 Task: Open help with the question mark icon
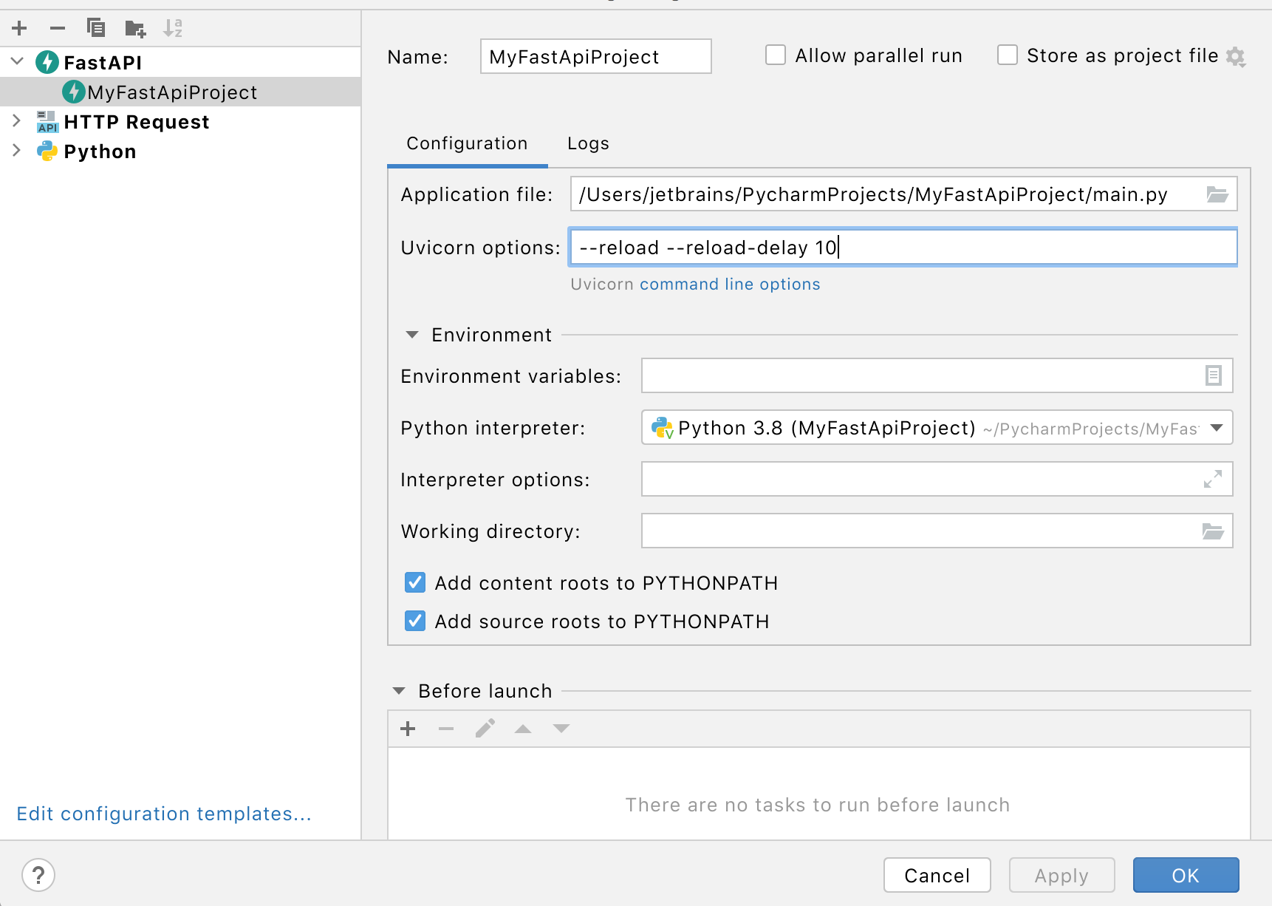pos(38,875)
